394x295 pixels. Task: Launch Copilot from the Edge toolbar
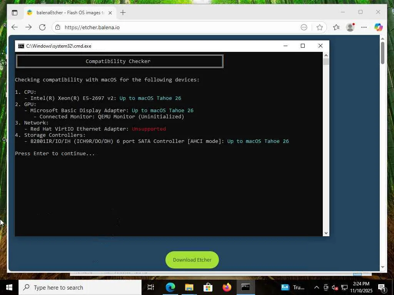(x=379, y=27)
